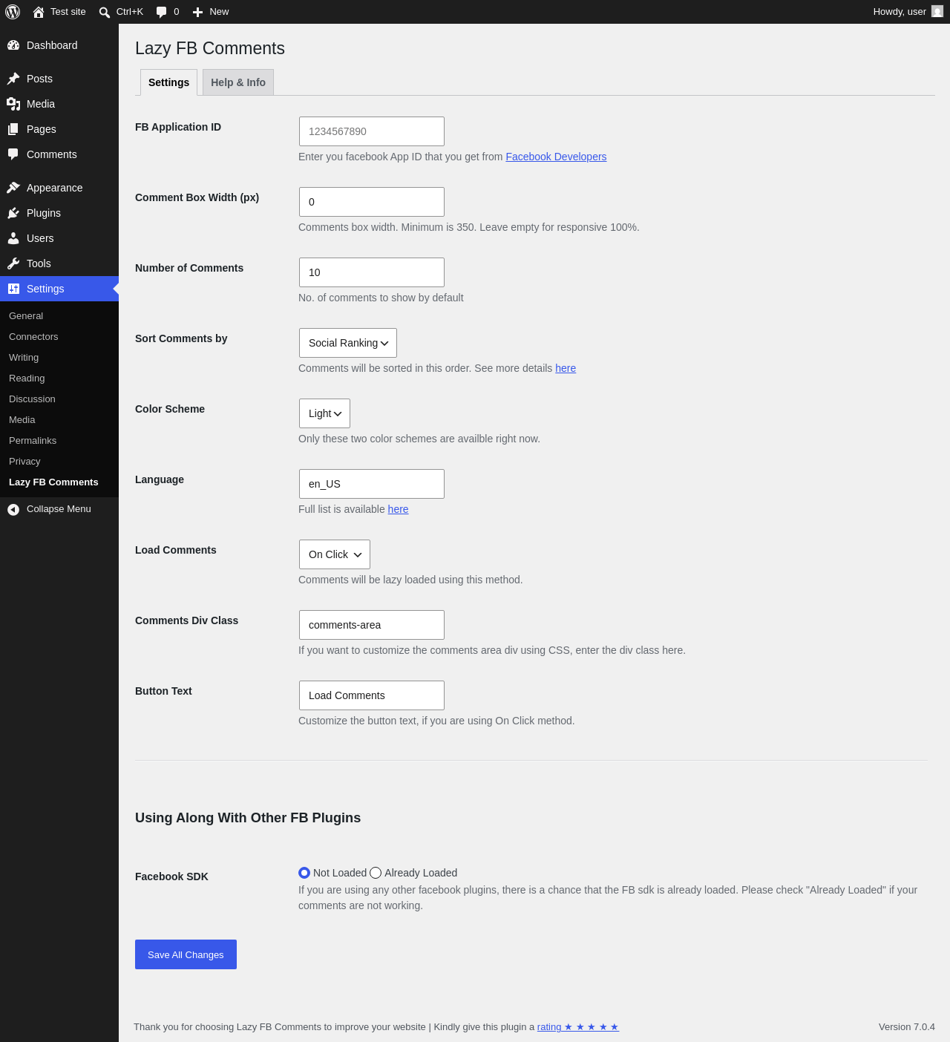Open the Load Comments method dropdown
The width and height of the screenshot is (950, 1042).
pos(335,554)
